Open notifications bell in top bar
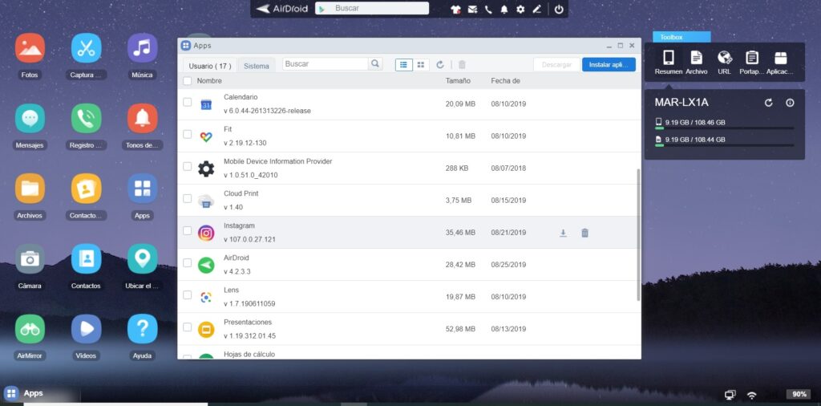 click(504, 9)
